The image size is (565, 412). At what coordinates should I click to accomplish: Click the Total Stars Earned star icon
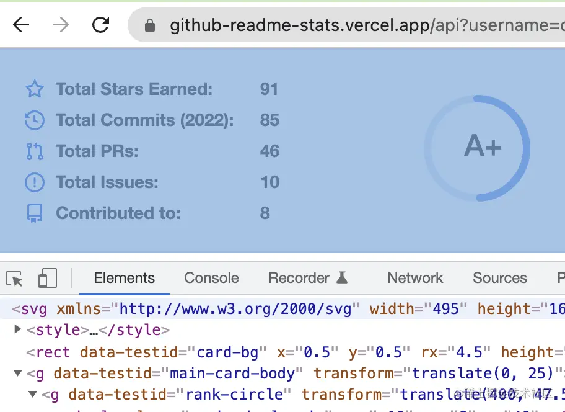35,89
